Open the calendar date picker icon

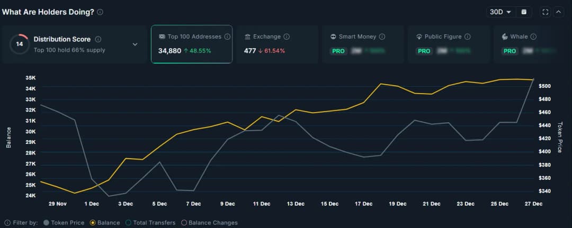[x=524, y=12]
